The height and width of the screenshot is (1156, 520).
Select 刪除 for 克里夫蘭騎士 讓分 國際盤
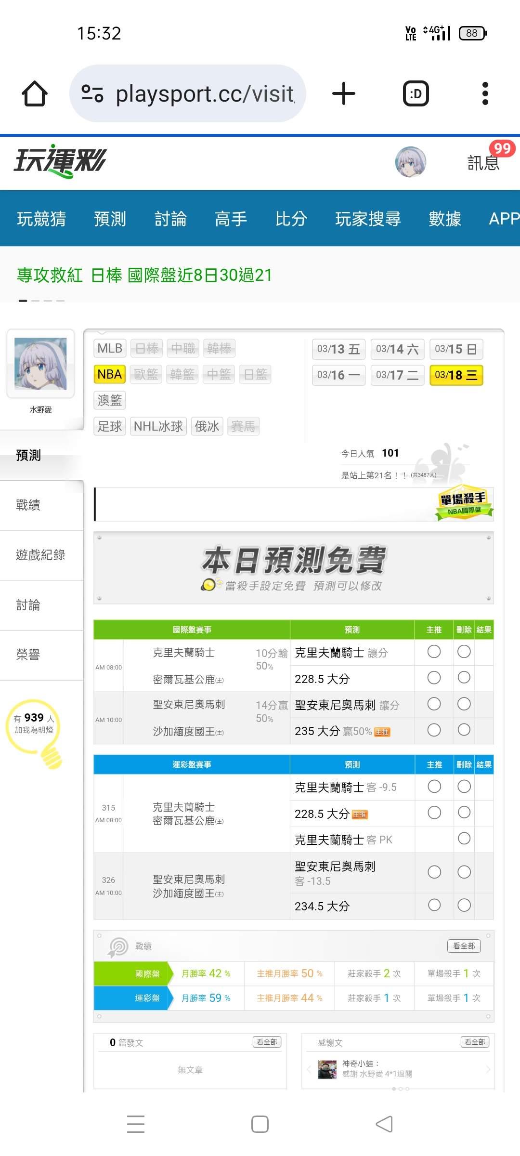coord(464,652)
